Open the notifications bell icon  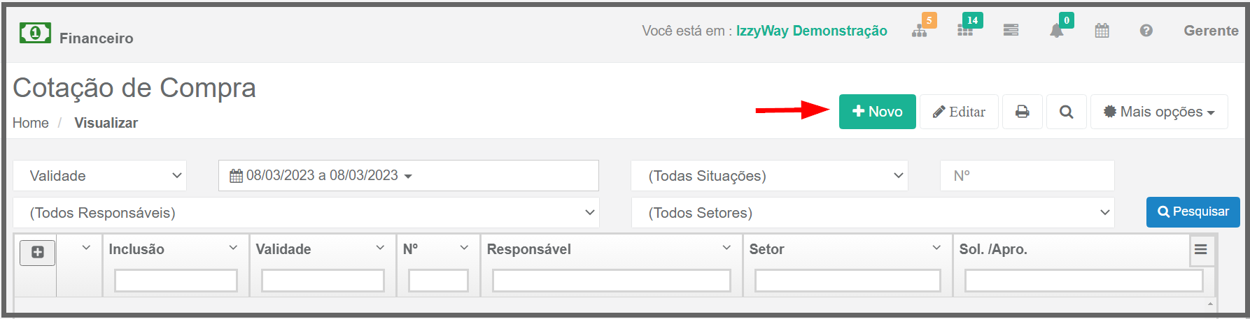point(1057,31)
